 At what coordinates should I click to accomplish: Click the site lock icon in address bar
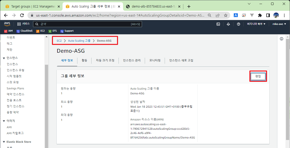[32, 15]
